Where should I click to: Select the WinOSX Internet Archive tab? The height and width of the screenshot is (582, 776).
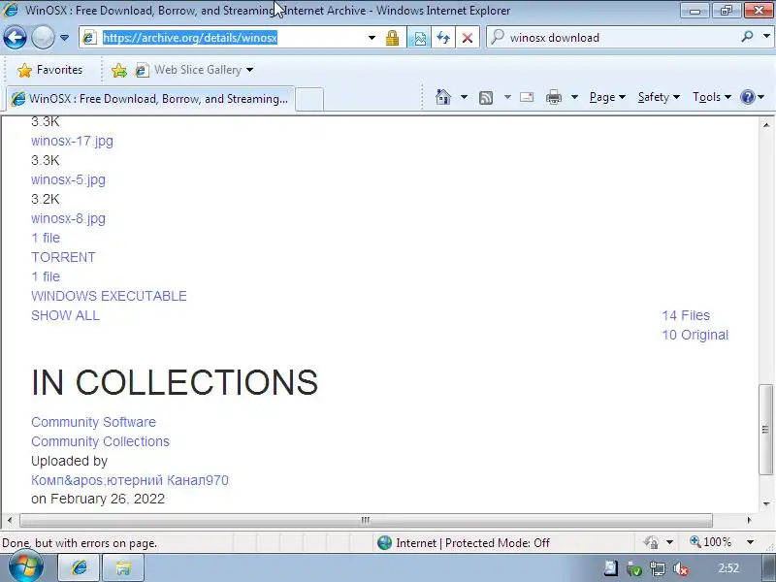pyautogui.click(x=151, y=99)
